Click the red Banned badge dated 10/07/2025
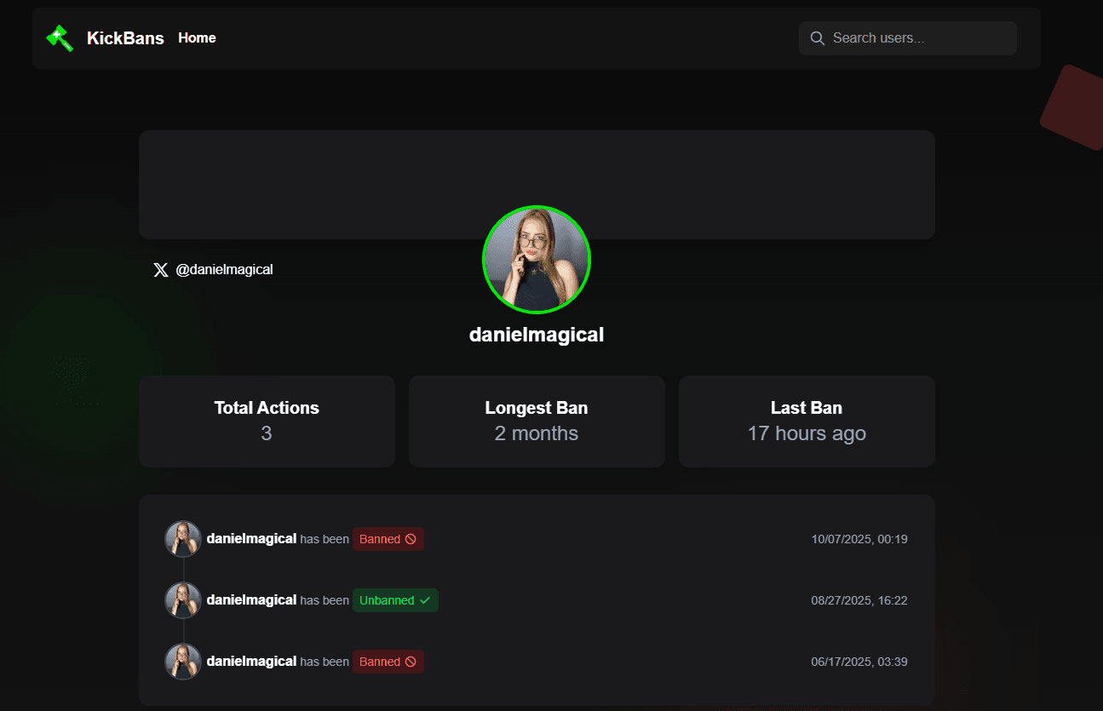 pyautogui.click(x=388, y=539)
